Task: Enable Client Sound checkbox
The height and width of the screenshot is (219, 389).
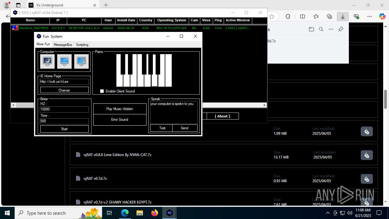Action: (x=102, y=91)
